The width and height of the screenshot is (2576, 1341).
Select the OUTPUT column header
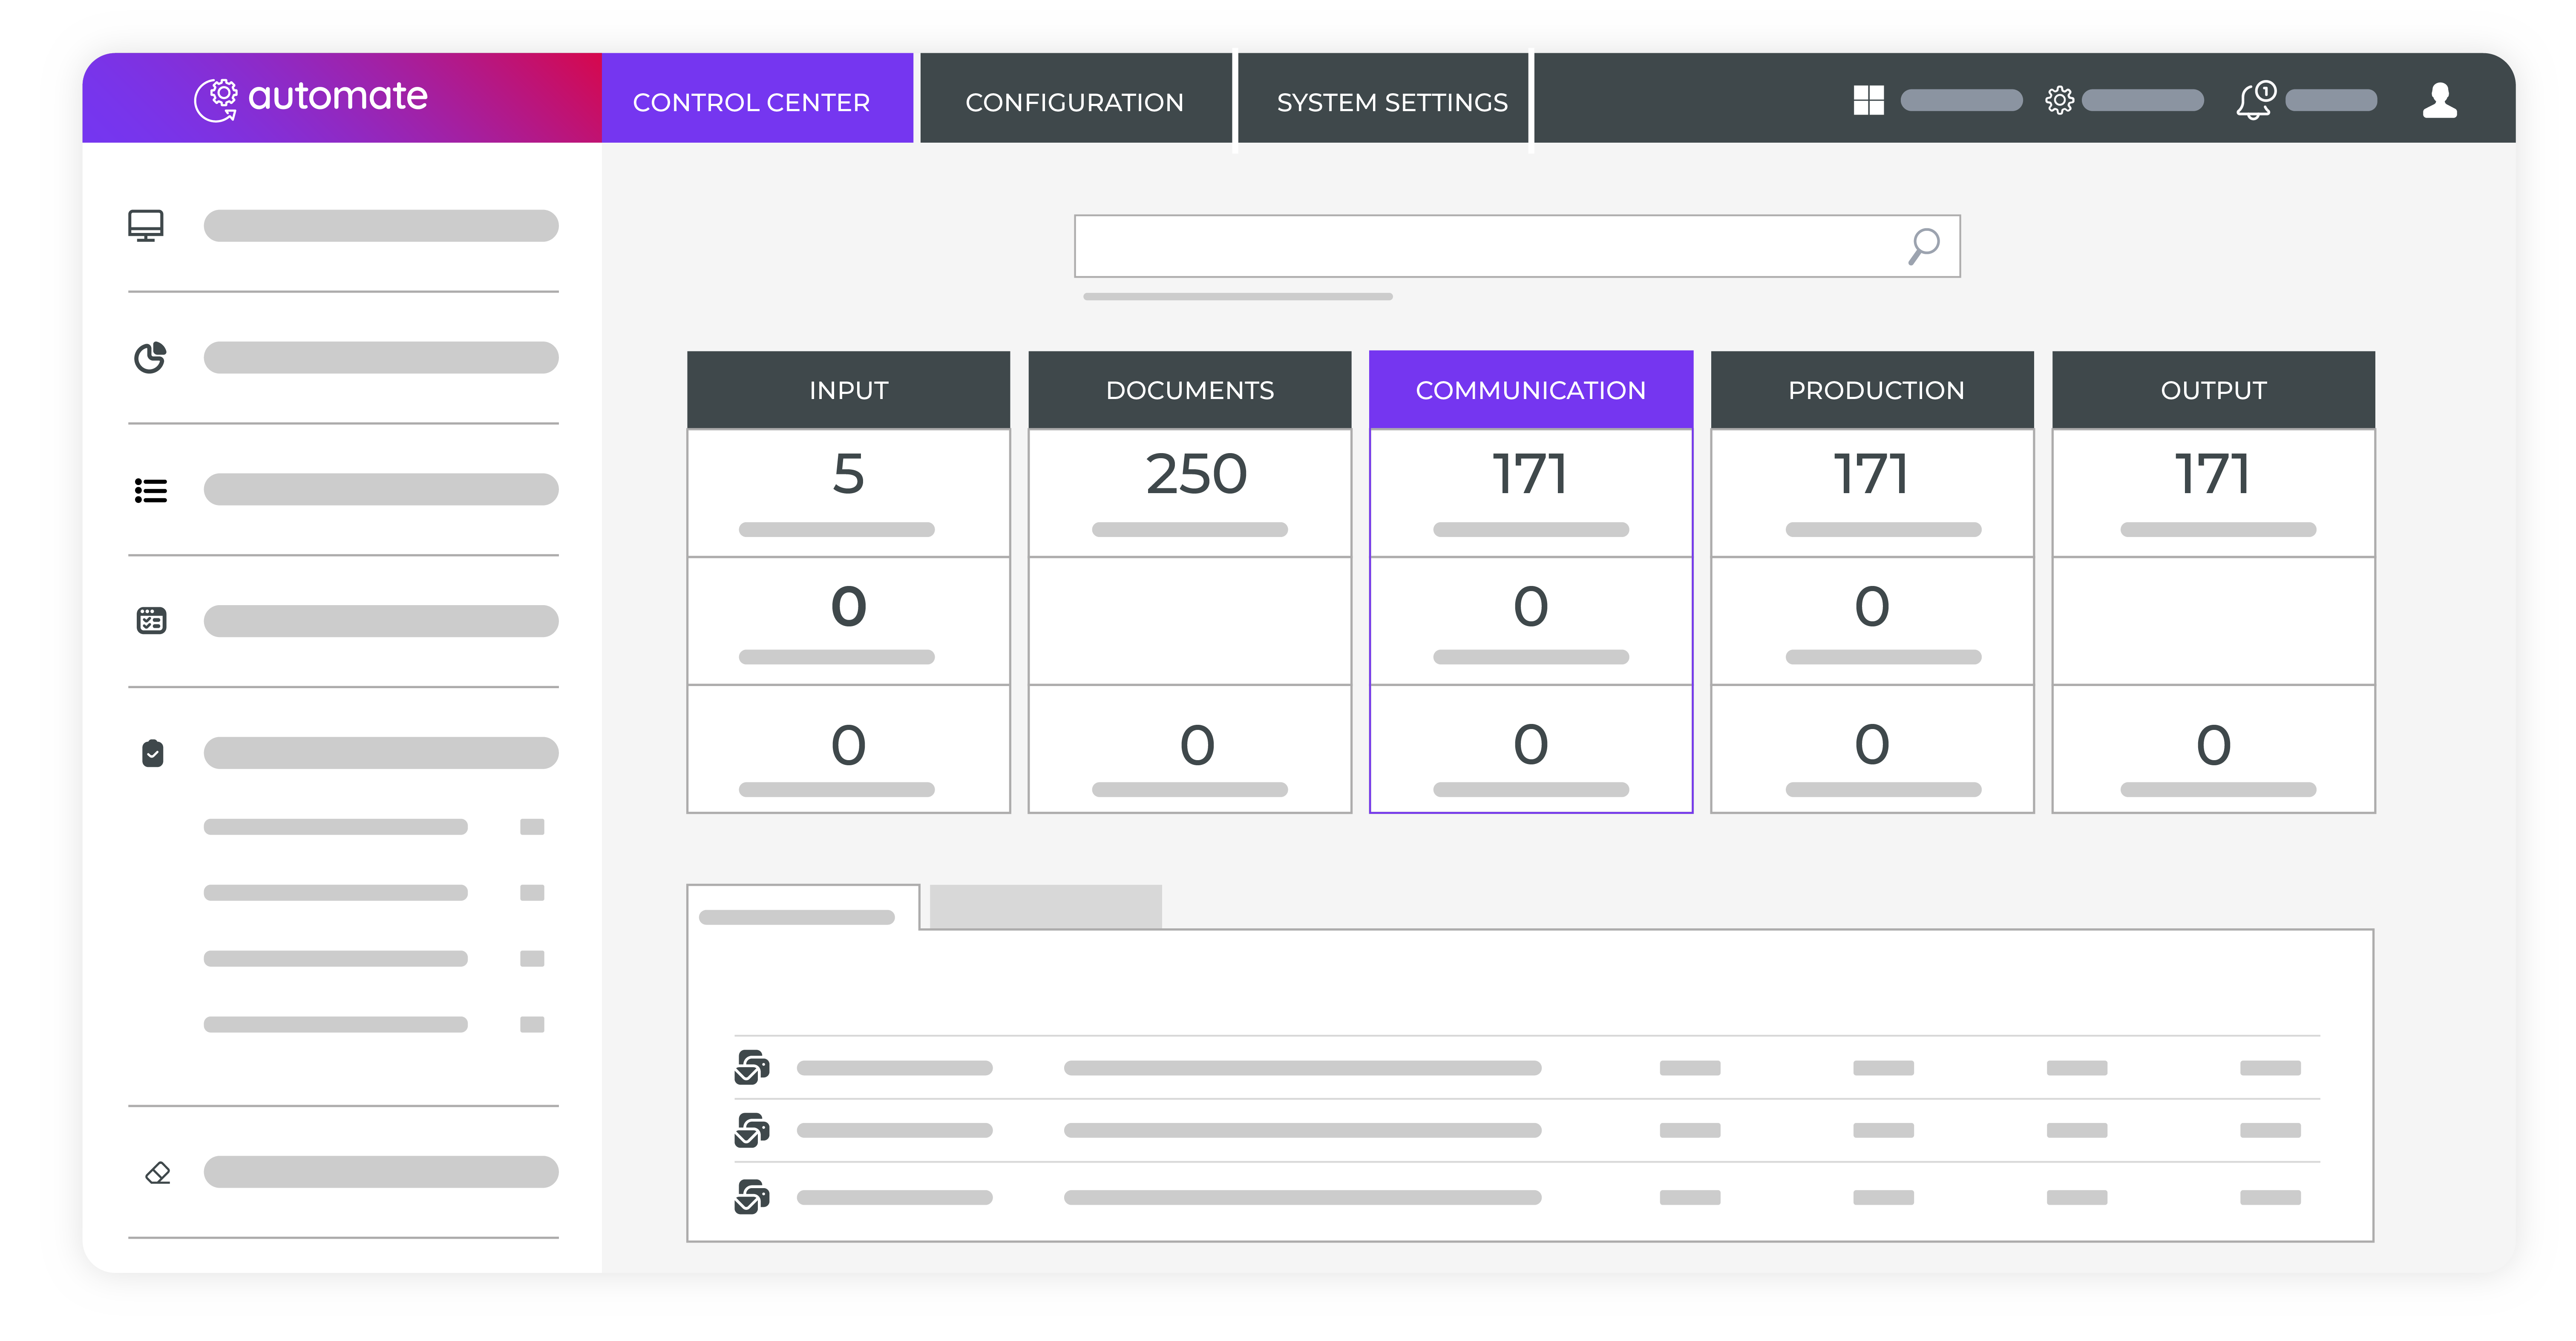[x=2213, y=390]
